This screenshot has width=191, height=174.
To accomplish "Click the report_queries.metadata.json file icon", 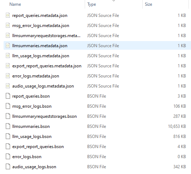I will click(8, 15).
